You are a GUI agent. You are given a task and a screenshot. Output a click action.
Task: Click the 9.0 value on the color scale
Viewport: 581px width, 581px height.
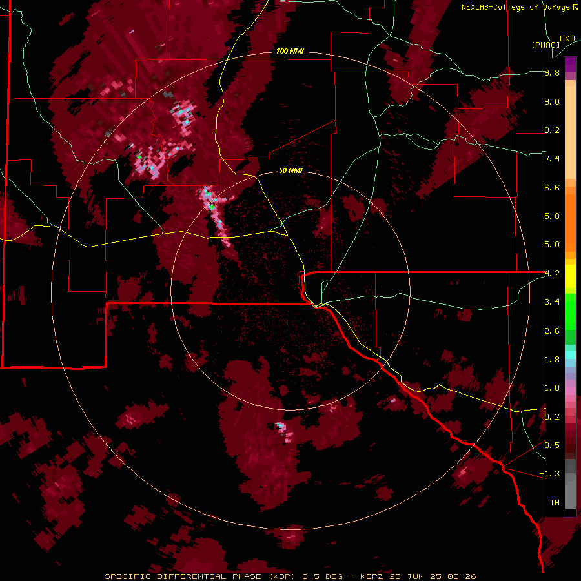552,101
